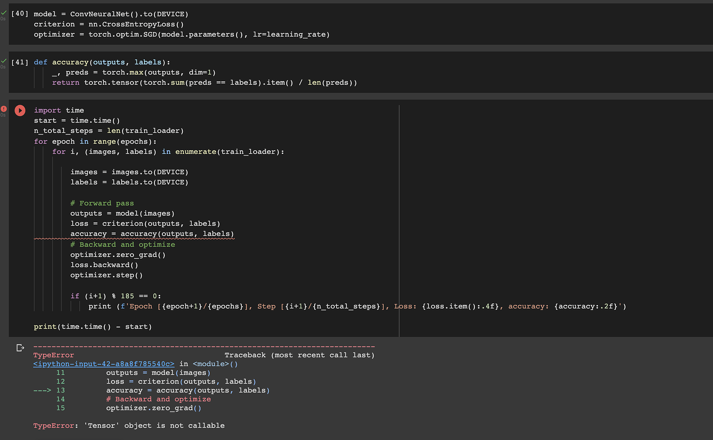Click the nn.CrossEntropyLoss() line in cell 40

tap(109, 24)
